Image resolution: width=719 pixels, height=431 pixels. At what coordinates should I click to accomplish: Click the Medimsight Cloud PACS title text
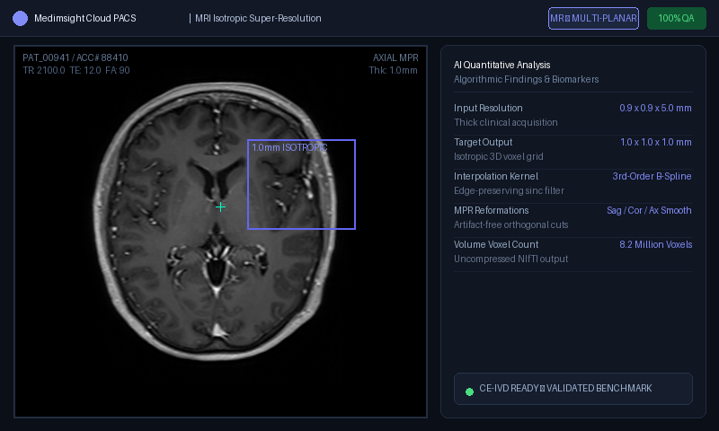coord(85,18)
